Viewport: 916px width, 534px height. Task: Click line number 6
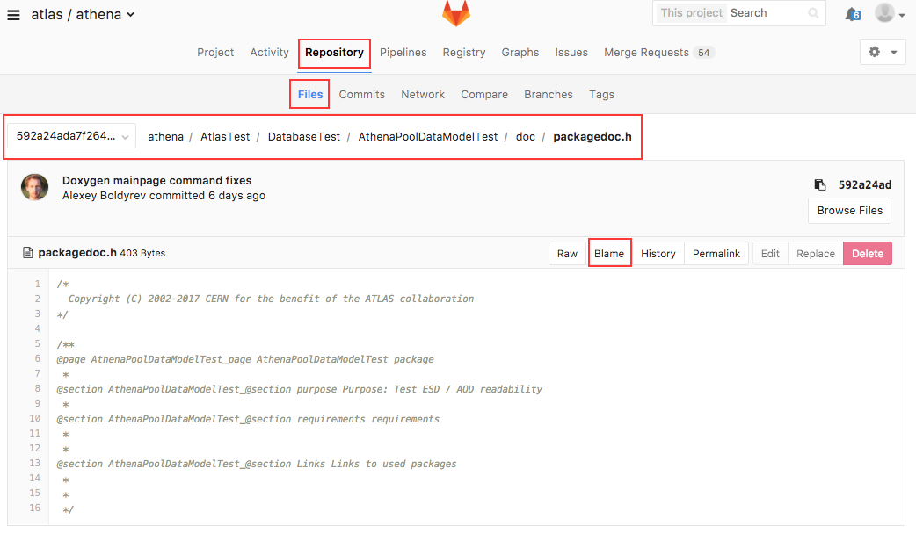pos(38,359)
